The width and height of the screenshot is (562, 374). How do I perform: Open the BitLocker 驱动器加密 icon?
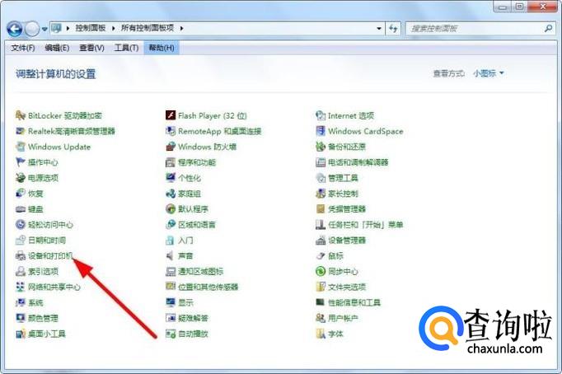click(x=21, y=115)
